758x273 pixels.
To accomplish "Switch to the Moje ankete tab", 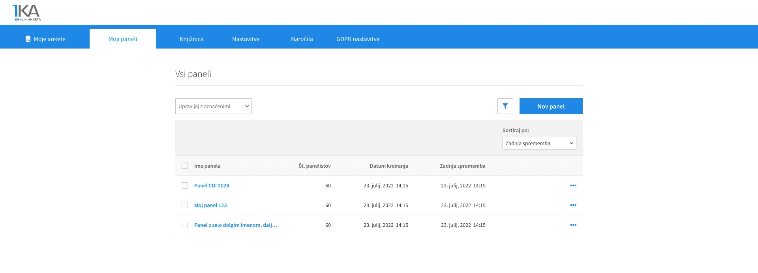I will 45,39.
